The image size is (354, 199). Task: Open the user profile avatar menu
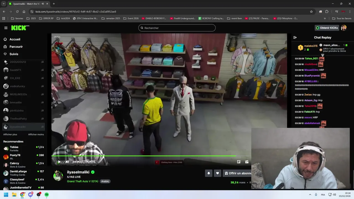(344, 28)
